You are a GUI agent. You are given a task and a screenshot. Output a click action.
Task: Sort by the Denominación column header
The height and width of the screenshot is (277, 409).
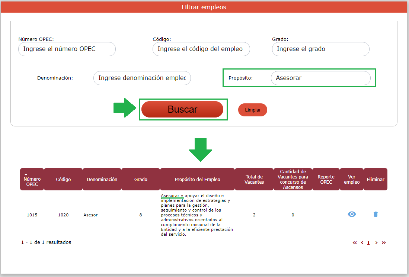pyautogui.click(x=102, y=180)
